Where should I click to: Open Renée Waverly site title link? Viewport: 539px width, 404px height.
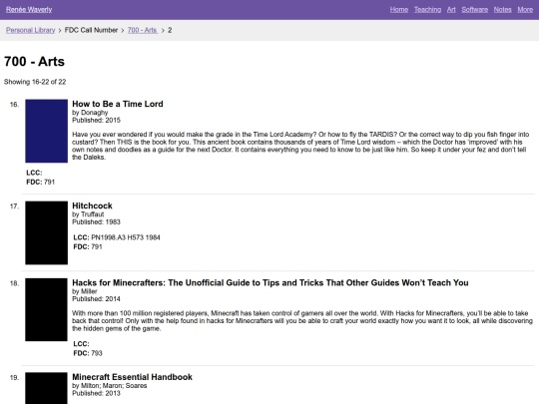pos(29,10)
